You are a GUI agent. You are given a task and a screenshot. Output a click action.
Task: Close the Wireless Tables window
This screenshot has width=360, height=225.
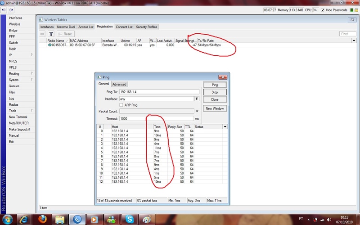click(x=352, y=20)
